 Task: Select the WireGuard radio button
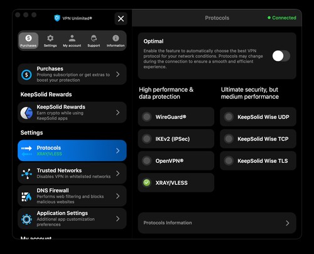point(147,117)
